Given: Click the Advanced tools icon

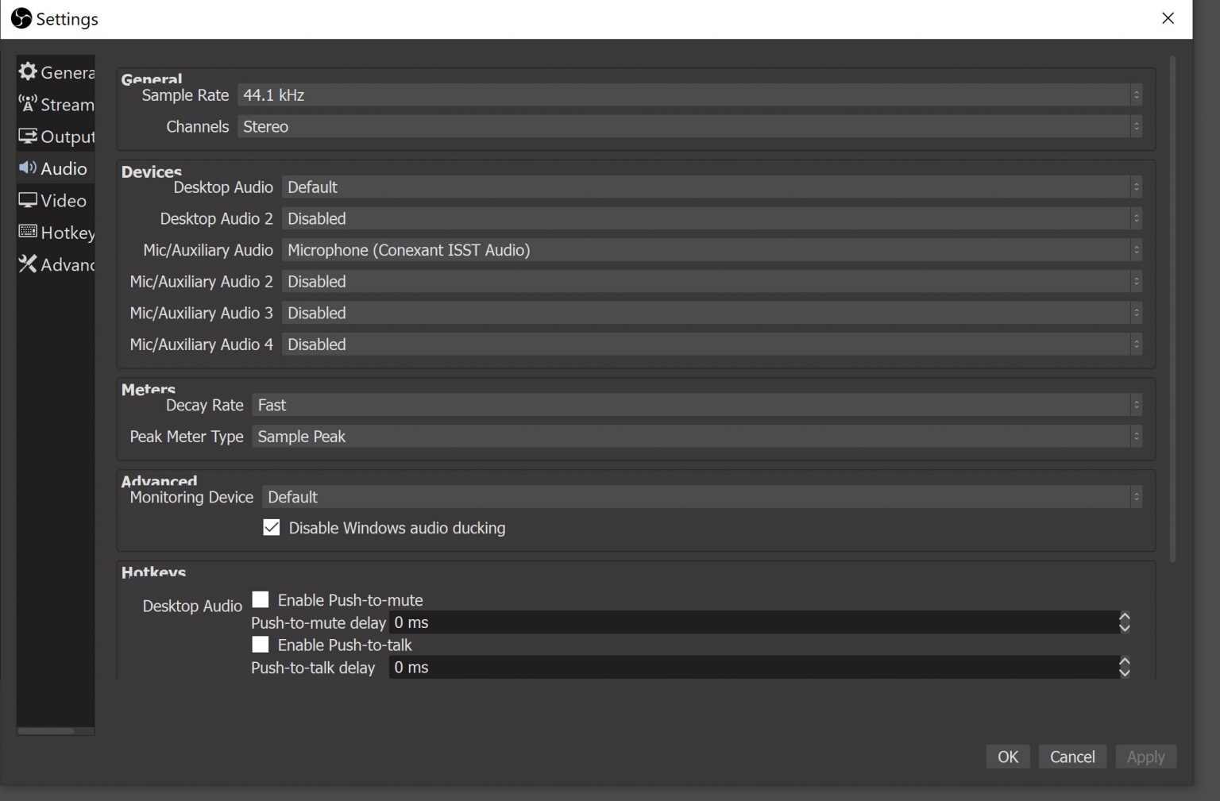Looking at the screenshot, I should click(x=28, y=264).
